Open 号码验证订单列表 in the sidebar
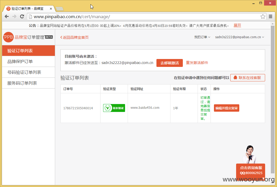 (x=28, y=72)
